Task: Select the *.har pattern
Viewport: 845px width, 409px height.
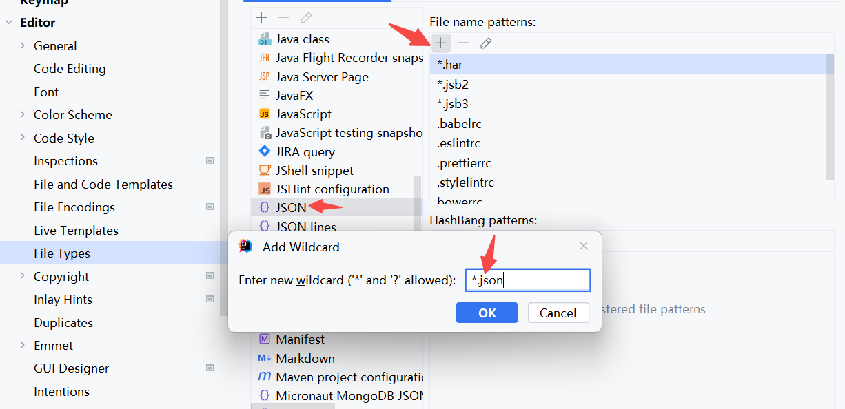Action: pyautogui.click(x=627, y=65)
